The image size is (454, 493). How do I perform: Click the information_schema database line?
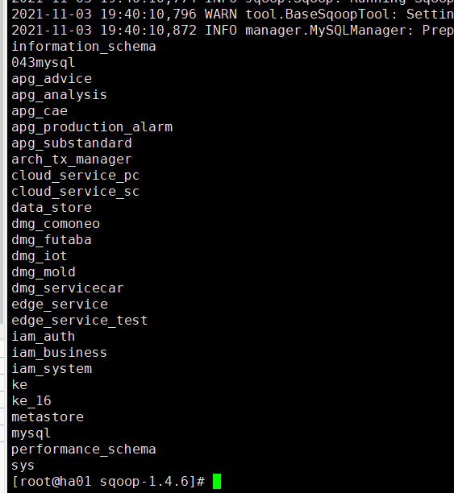pos(84,47)
